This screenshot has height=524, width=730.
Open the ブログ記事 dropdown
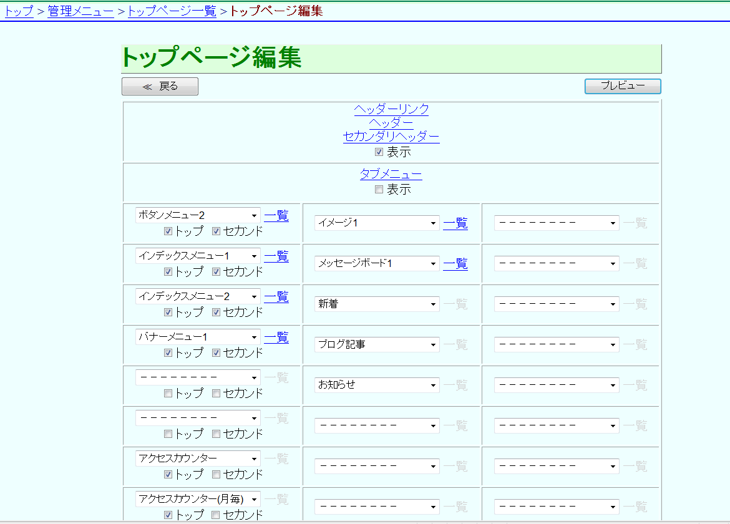tap(377, 344)
